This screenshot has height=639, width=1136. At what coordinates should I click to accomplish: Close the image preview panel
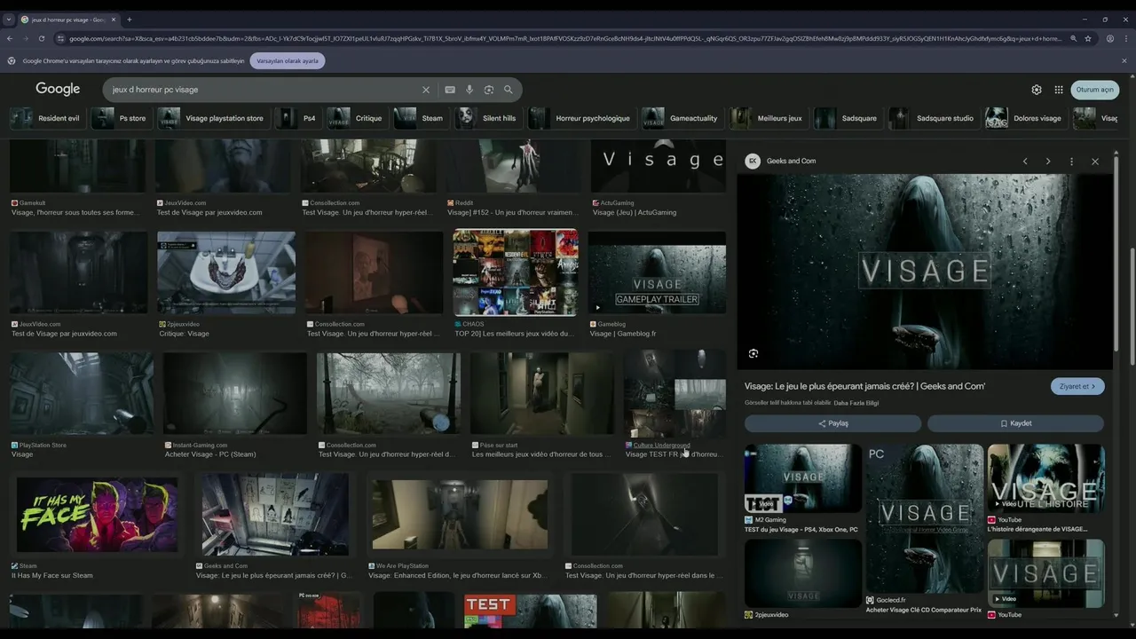point(1095,162)
